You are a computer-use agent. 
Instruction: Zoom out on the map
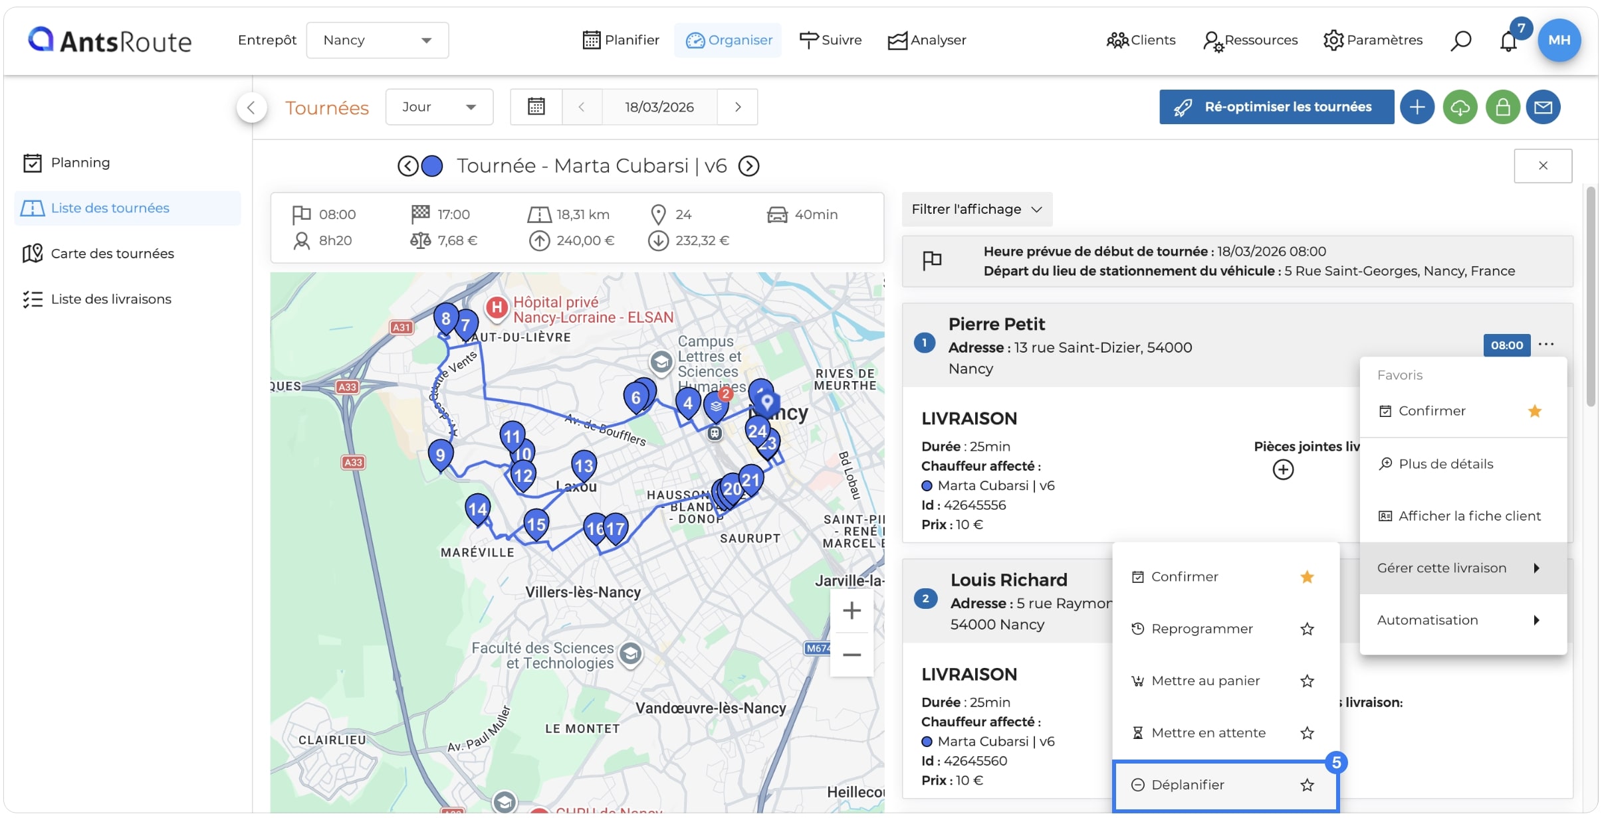pyautogui.click(x=852, y=655)
